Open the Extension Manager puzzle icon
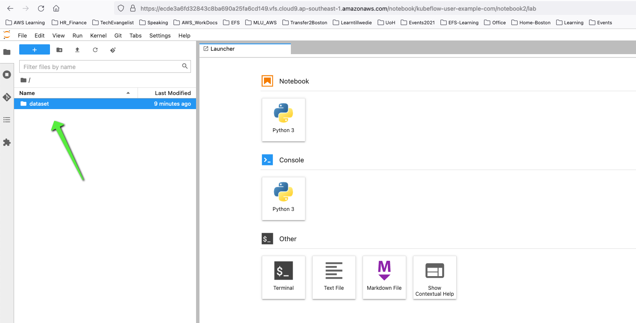636x323 pixels. click(7, 142)
